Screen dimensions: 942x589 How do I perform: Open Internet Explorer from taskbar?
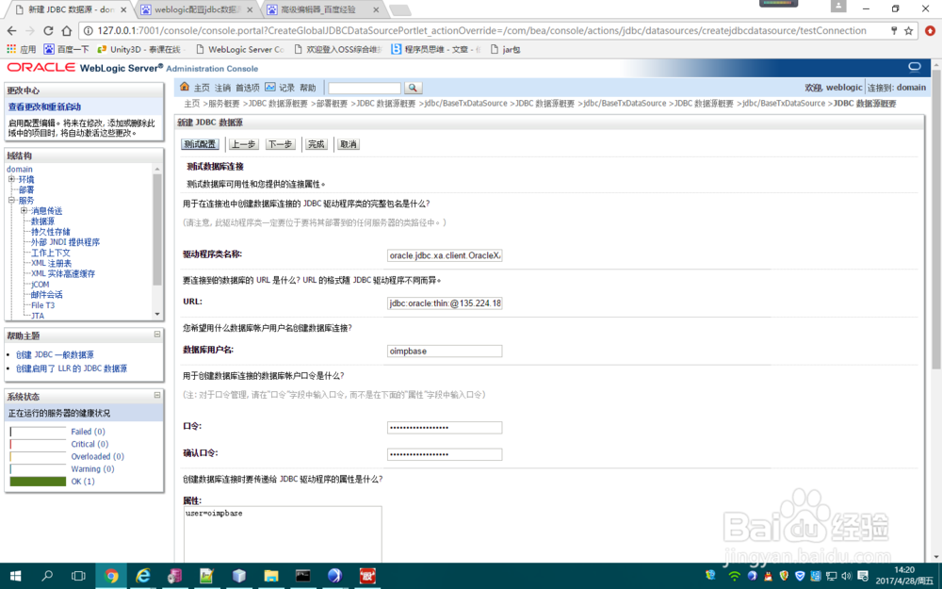click(143, 576)
